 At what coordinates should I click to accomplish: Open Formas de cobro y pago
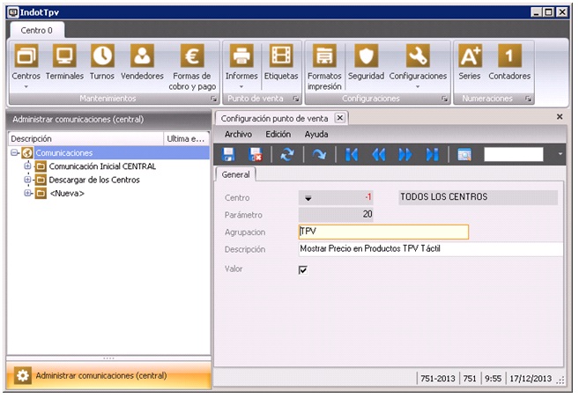[x=193, y=58]
